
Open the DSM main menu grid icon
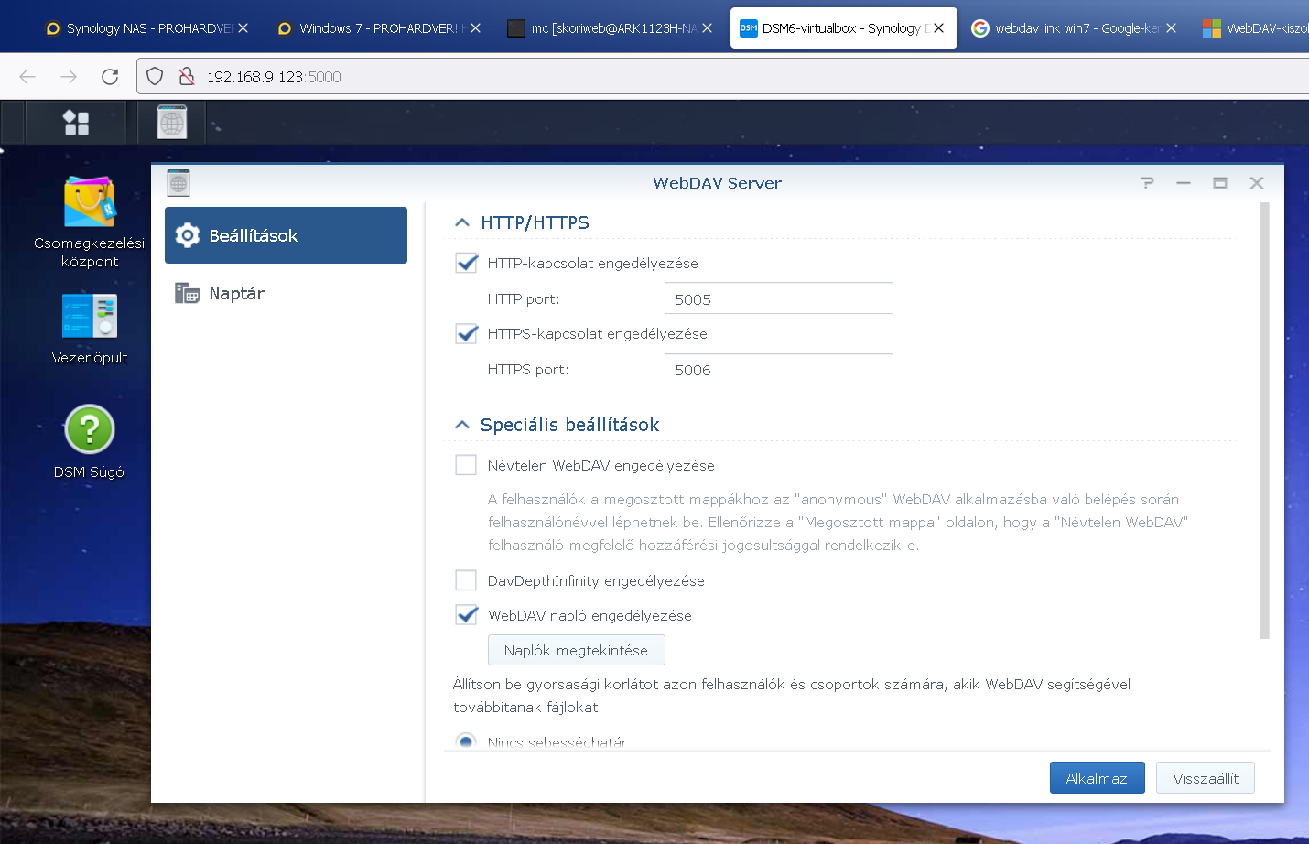76,123
